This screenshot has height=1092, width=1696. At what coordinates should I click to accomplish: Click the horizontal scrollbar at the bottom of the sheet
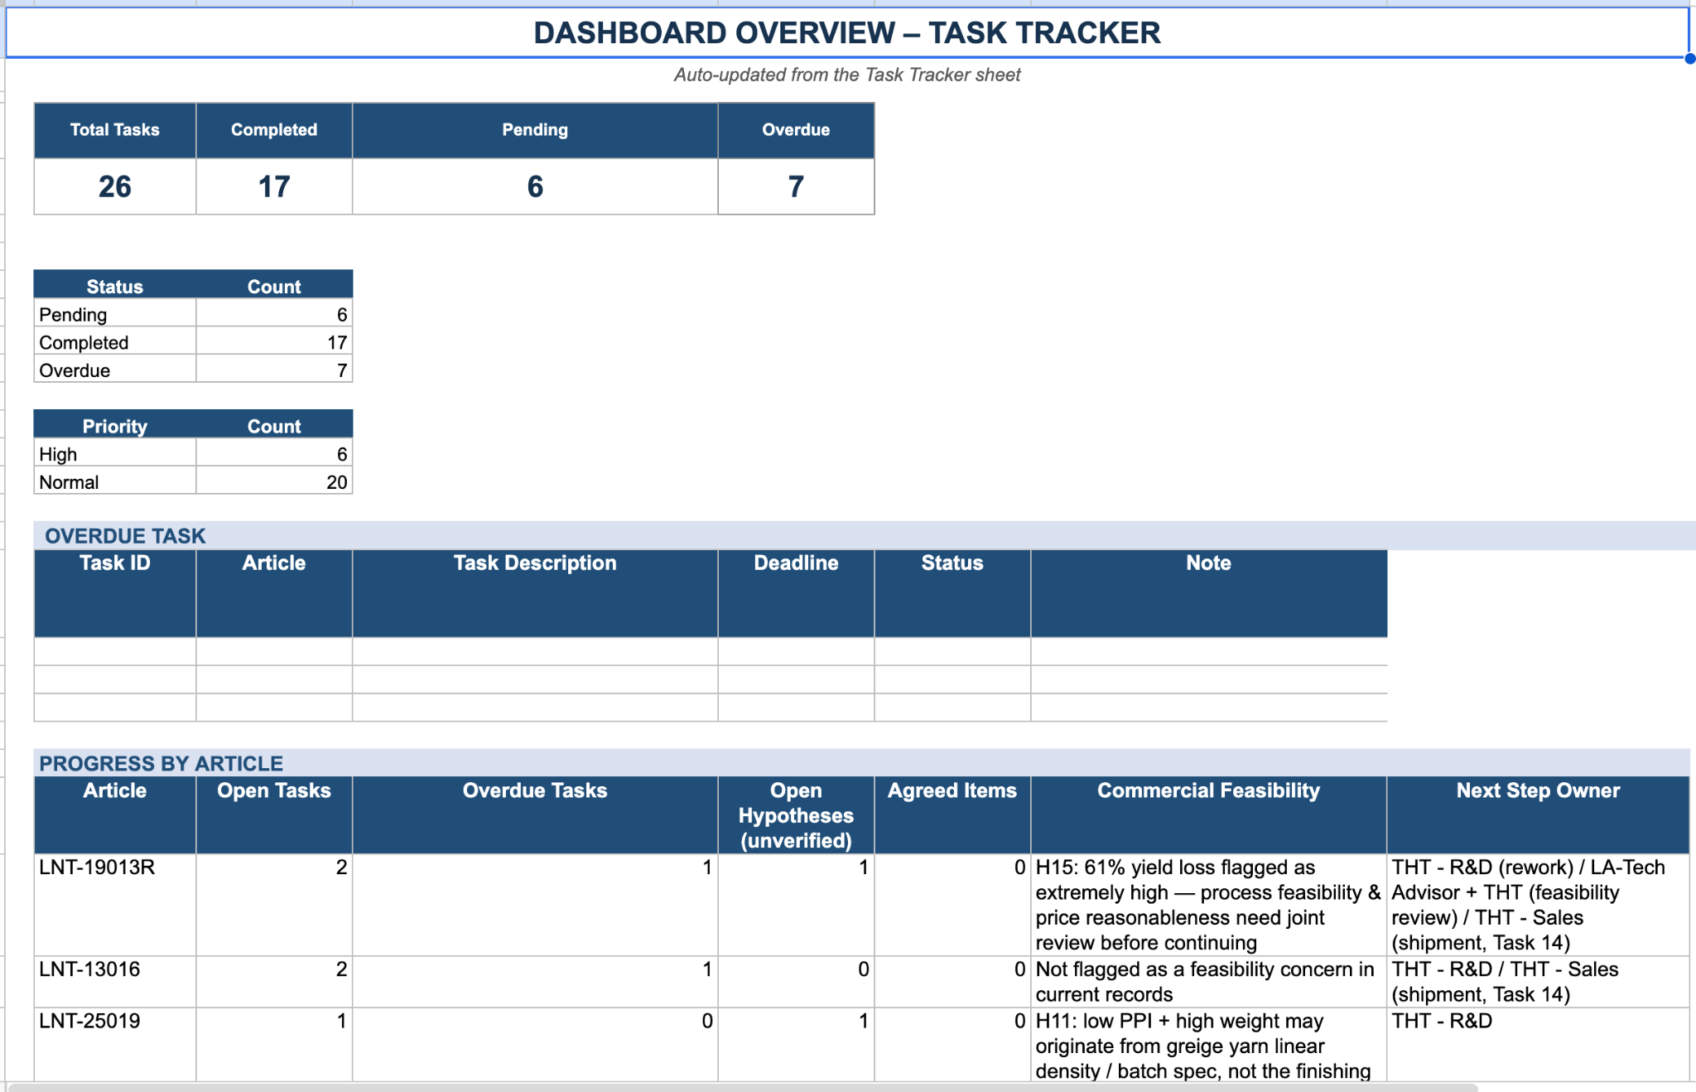(x=743, y=1087)
